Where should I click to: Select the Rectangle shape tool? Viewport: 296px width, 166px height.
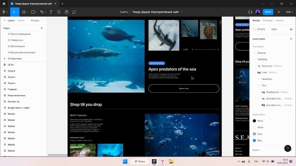[x=33, y=12]
